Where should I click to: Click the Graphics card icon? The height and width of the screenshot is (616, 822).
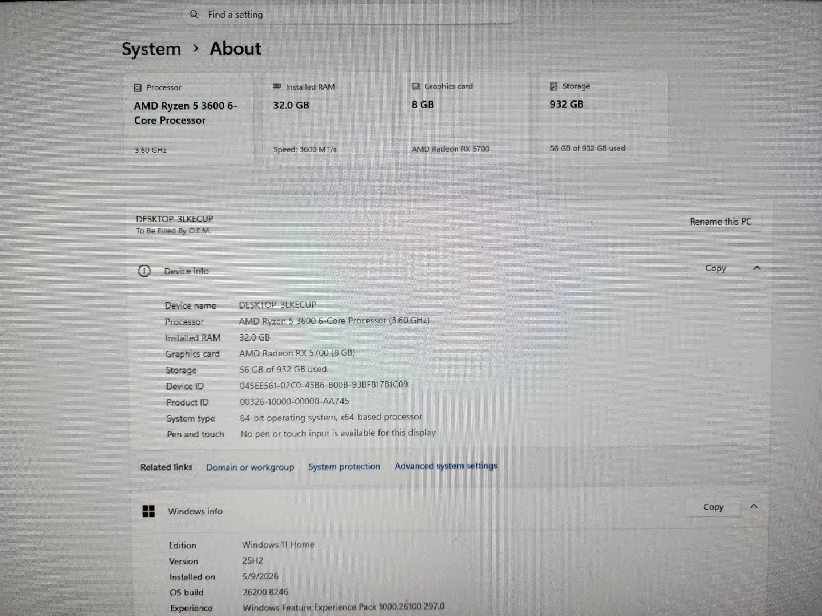point(416,86)
